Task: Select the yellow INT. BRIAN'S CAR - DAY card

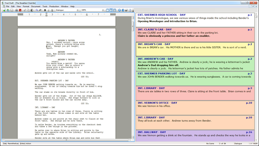Action: pyautogui.click(x=195, y=49)
